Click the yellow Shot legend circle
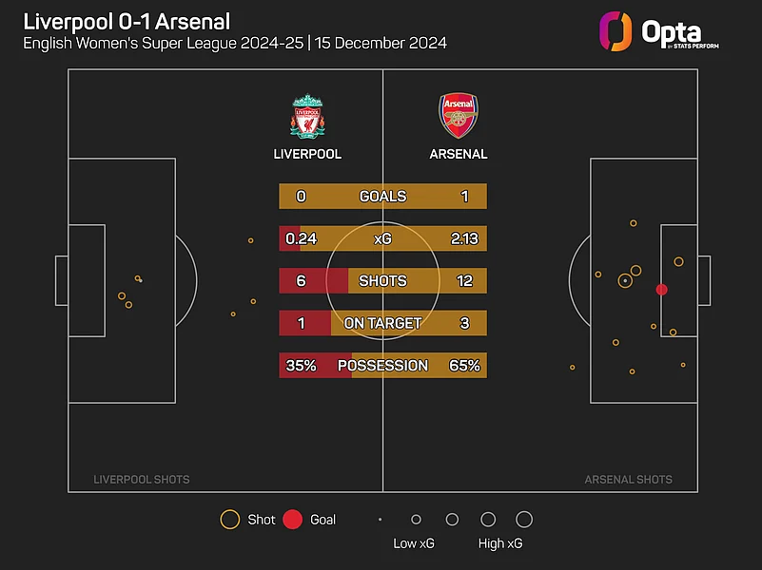762x570 pixels. coord(229,520)
